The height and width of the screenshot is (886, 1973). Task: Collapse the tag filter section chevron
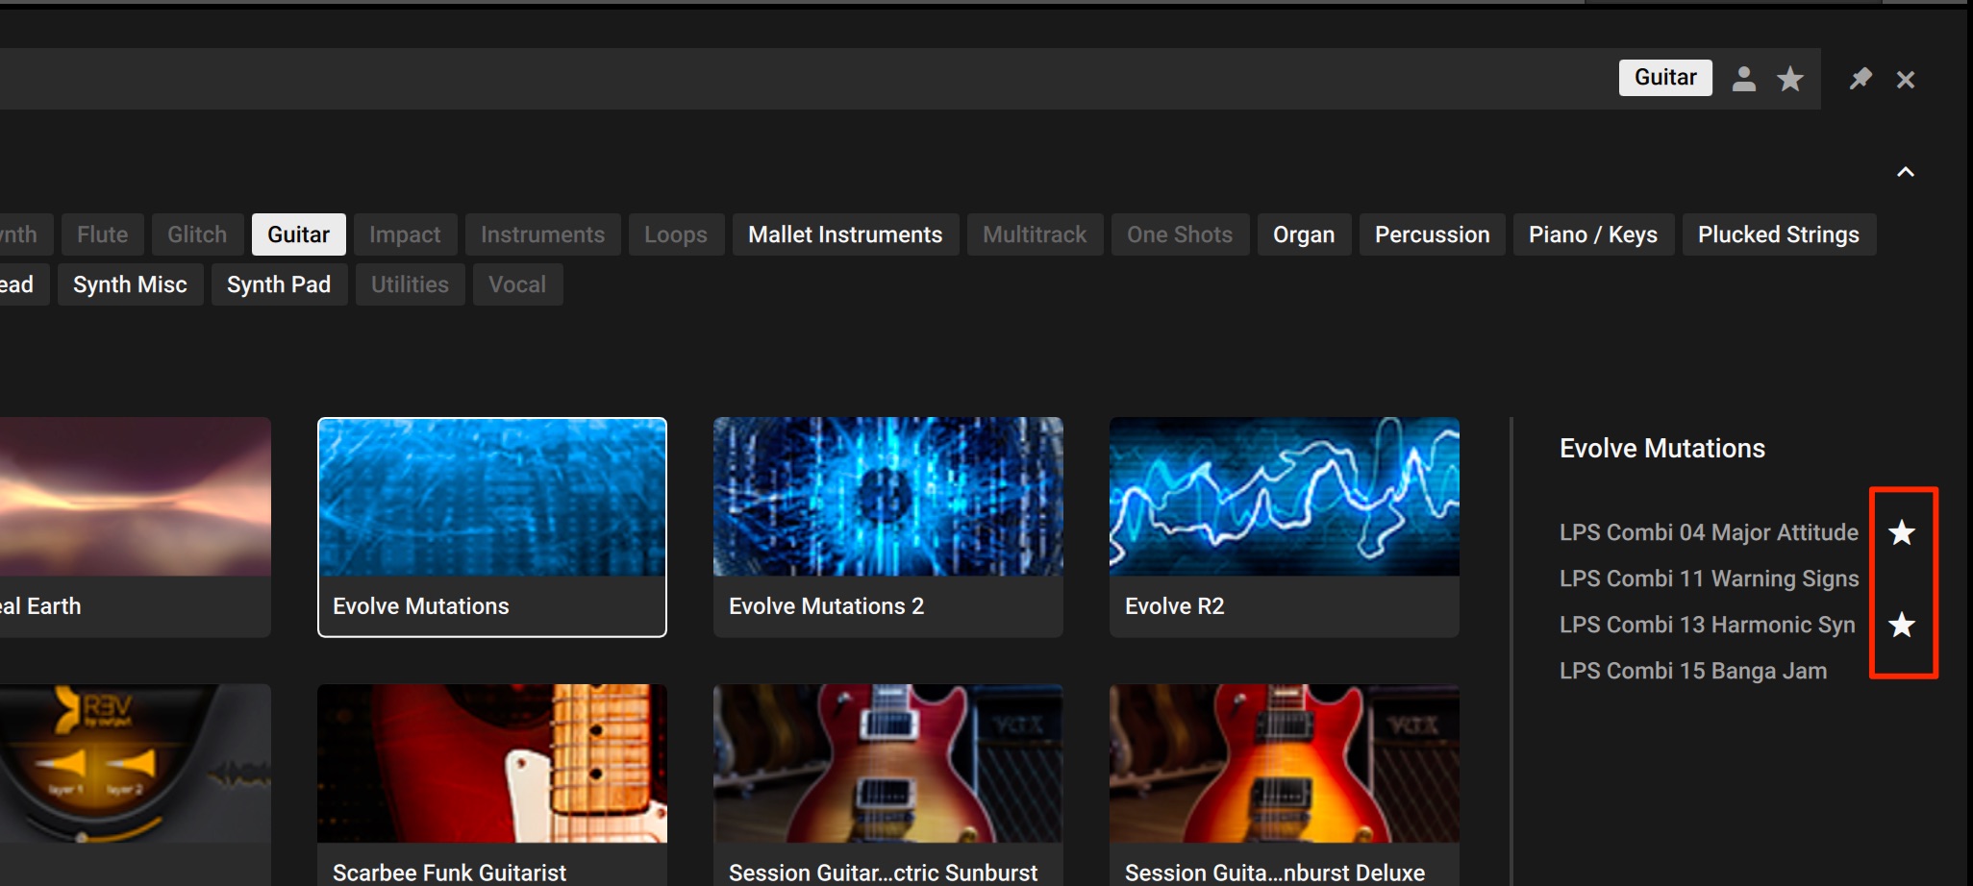pyautogui.click(x=1906, y=172)
